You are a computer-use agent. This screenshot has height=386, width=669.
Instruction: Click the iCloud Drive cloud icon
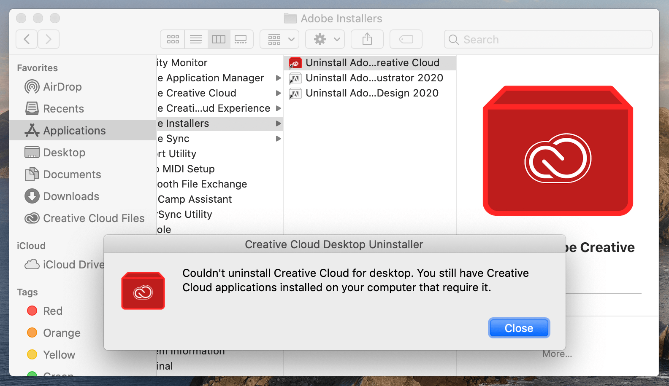point(32,265)
